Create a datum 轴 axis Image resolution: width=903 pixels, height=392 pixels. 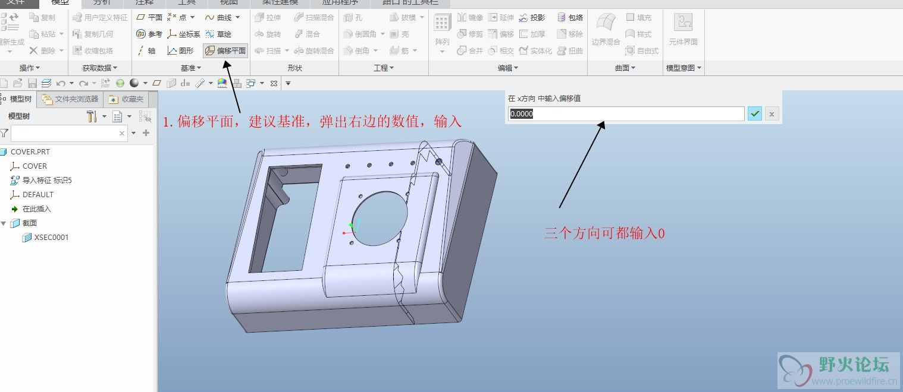[146, 51]
